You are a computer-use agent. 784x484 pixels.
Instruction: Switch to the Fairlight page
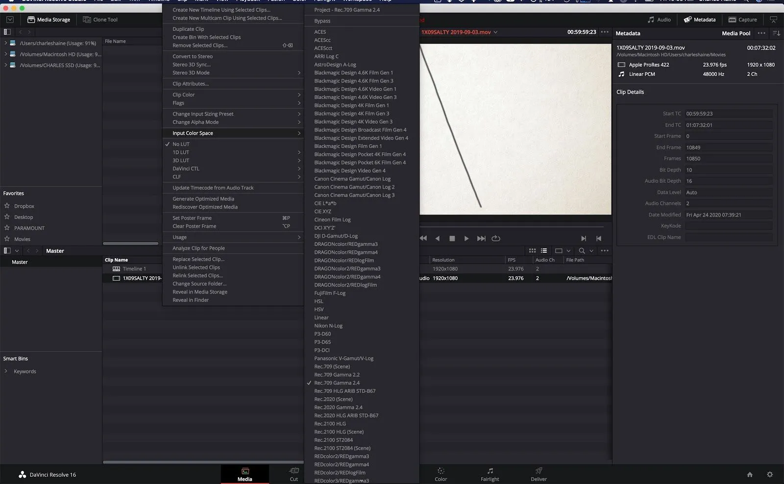coord(490,474)
